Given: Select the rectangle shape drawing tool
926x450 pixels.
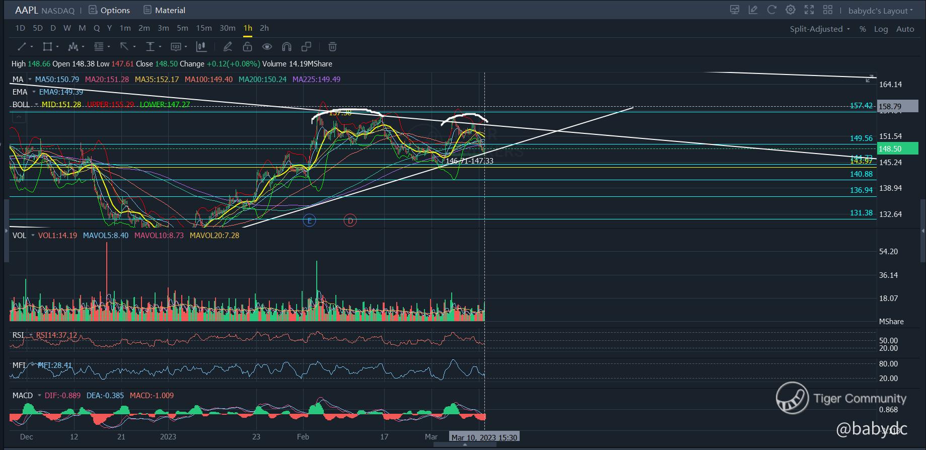Looking at the screenshot, I should pyautogui.click(x=47, y=47).
